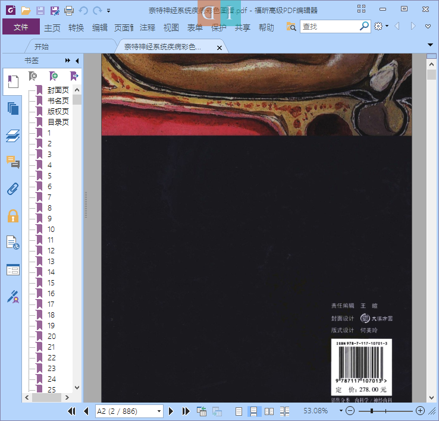Viewport: 439px width, 421px height.
Task: Select the 封面页 bookmark
Action: [58, 90]
